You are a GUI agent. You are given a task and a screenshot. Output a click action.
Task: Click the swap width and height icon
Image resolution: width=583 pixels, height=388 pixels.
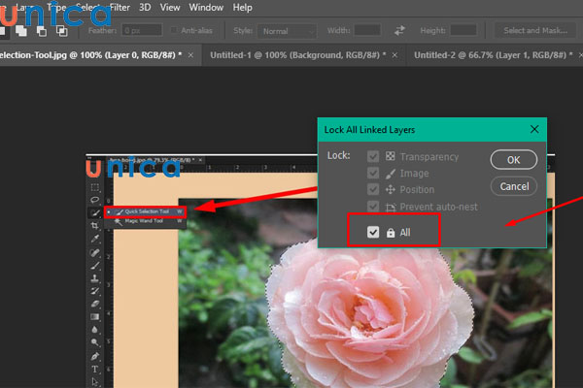click(396, 30)
